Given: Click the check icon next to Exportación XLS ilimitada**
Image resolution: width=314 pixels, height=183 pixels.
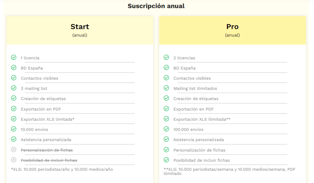Looking at the screenshot, I should pyautogui.click(x=166, y=119).
